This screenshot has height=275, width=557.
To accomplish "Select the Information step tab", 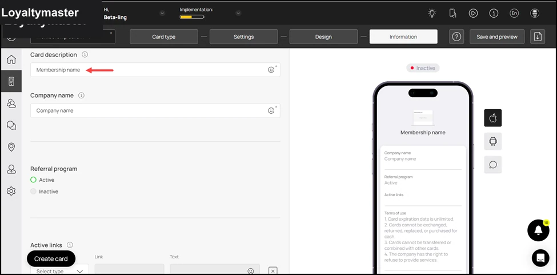I will tap(403, 37).
